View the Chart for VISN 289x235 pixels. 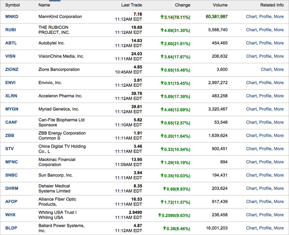tap(252, 56)
